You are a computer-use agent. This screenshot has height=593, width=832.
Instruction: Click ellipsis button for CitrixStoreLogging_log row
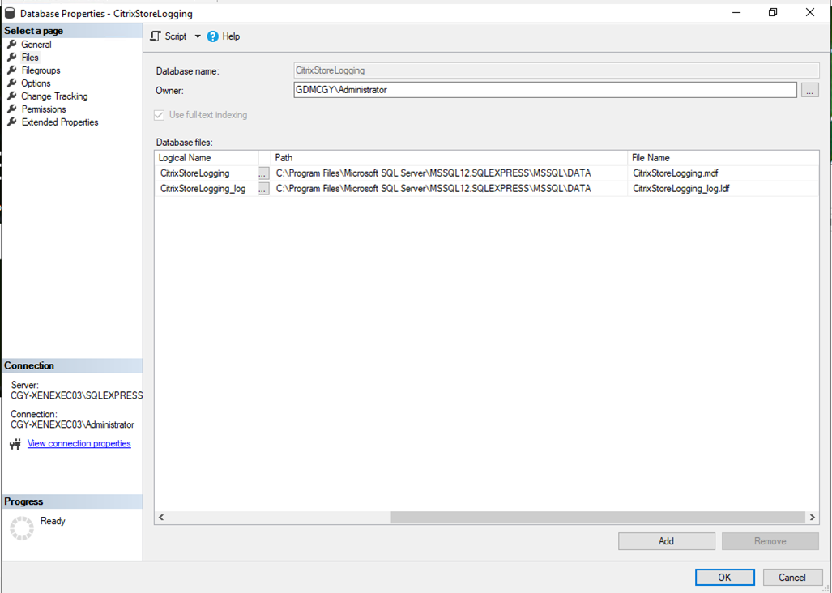264,189
